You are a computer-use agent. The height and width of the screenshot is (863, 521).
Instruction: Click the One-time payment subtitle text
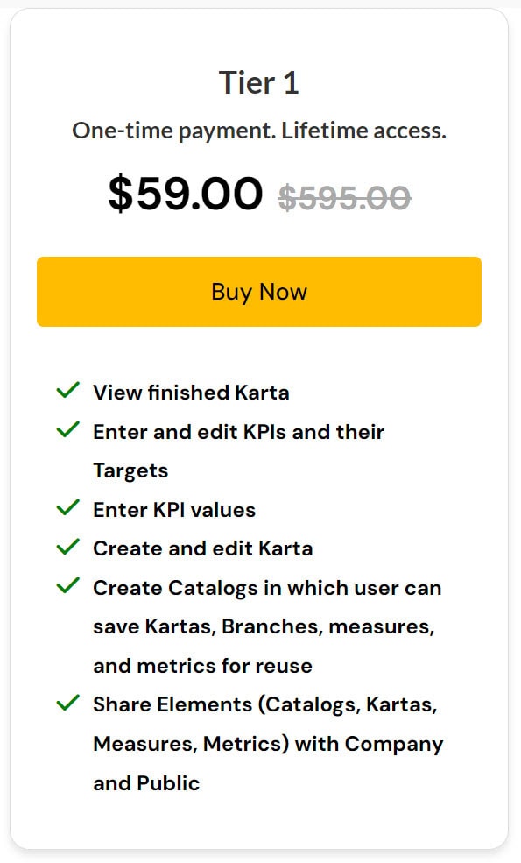[x=260, y=130]
